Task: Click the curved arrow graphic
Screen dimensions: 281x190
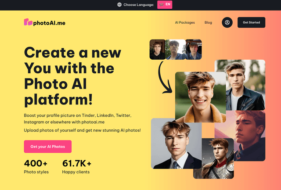Action: coord(165,77)
